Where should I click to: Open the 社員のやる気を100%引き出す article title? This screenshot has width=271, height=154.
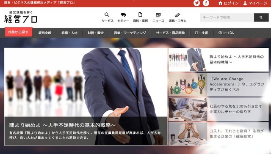236,109
